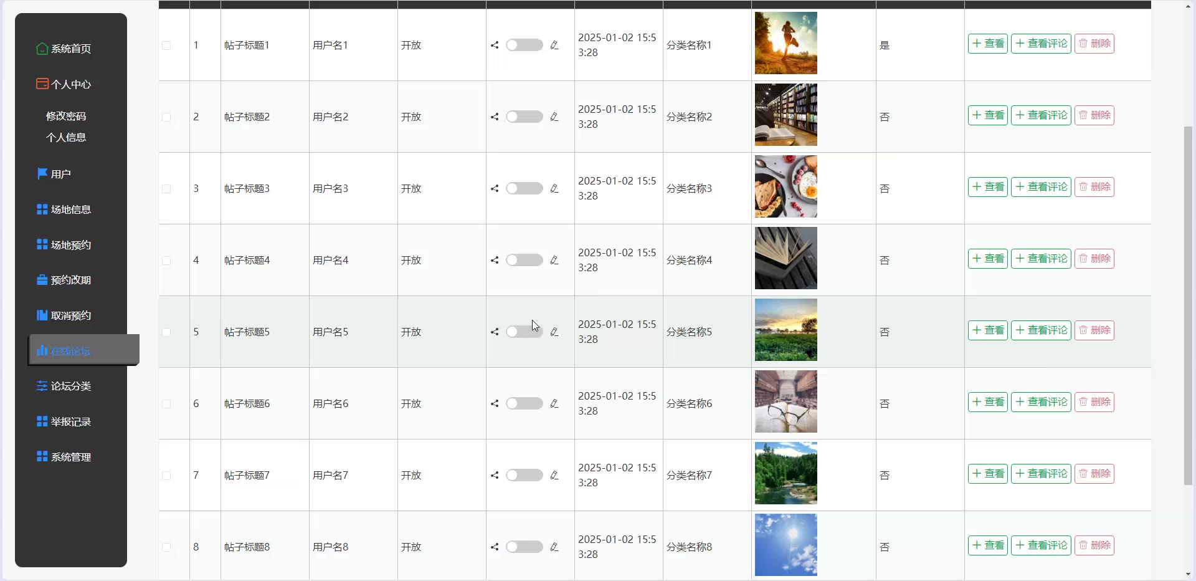Click the edit pencil icon in row 帖子标题2
This screenshot has height=581, width=1196.
[x=554, y=117]
